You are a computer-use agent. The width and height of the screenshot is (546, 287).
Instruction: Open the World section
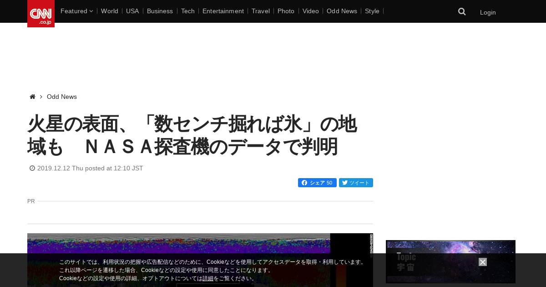(x=110, y=11)
